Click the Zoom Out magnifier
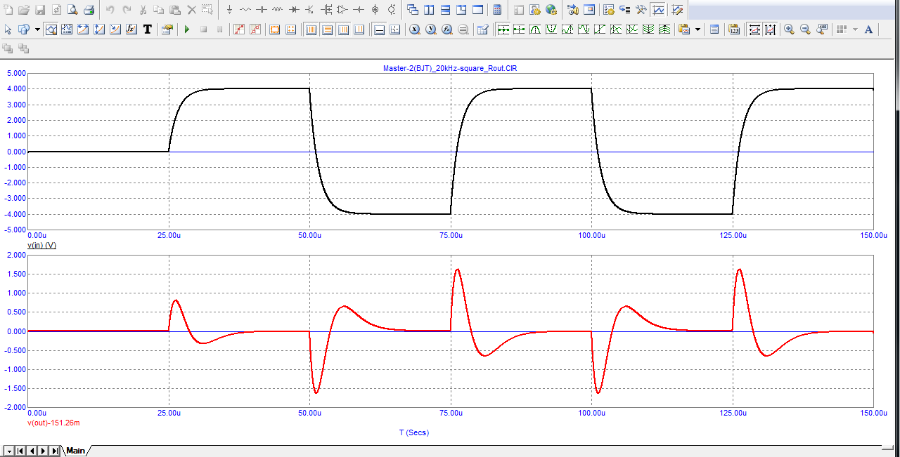900x457 pixels. point(805,29)
